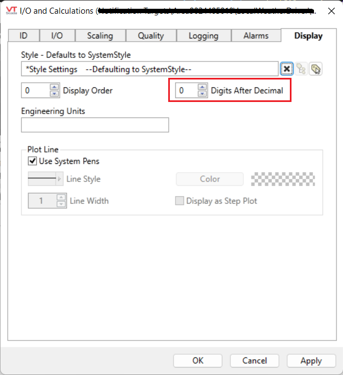Select the Logging tab
Viewport: 343px width, 375px height.
(203, 36)
